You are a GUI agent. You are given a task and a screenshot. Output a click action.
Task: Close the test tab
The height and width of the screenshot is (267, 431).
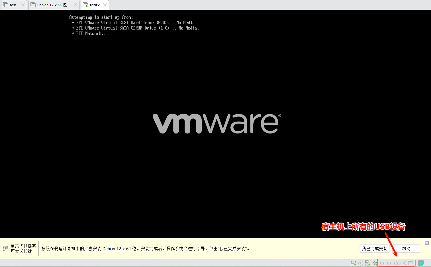point(23,5)
